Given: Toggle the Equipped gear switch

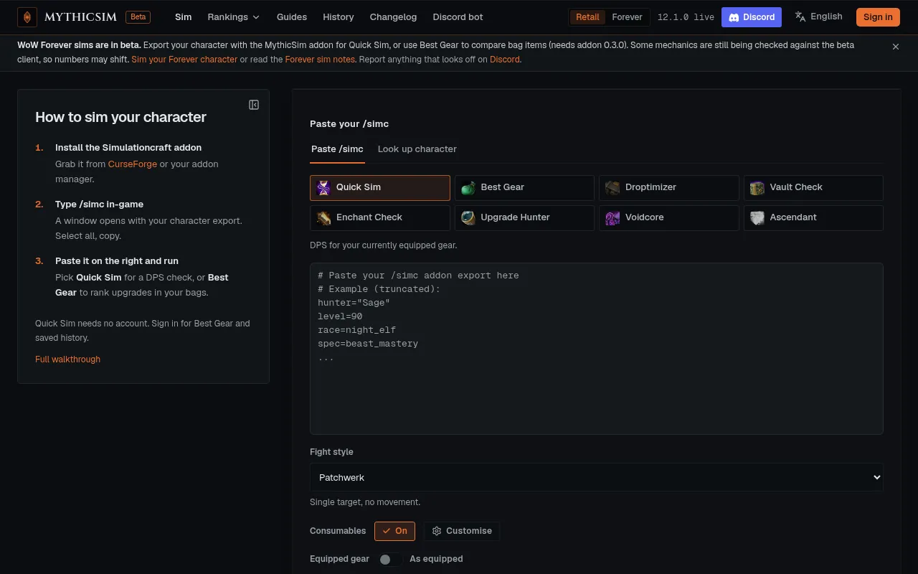Looking at the screenshot, I should (390, 559).
